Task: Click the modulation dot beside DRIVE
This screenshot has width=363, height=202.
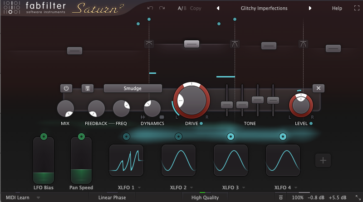Action: (x=201, y=123)
